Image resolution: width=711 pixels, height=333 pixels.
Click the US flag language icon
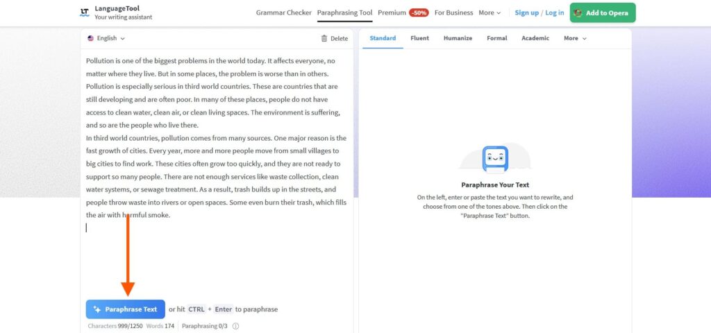tap(90, 39)
